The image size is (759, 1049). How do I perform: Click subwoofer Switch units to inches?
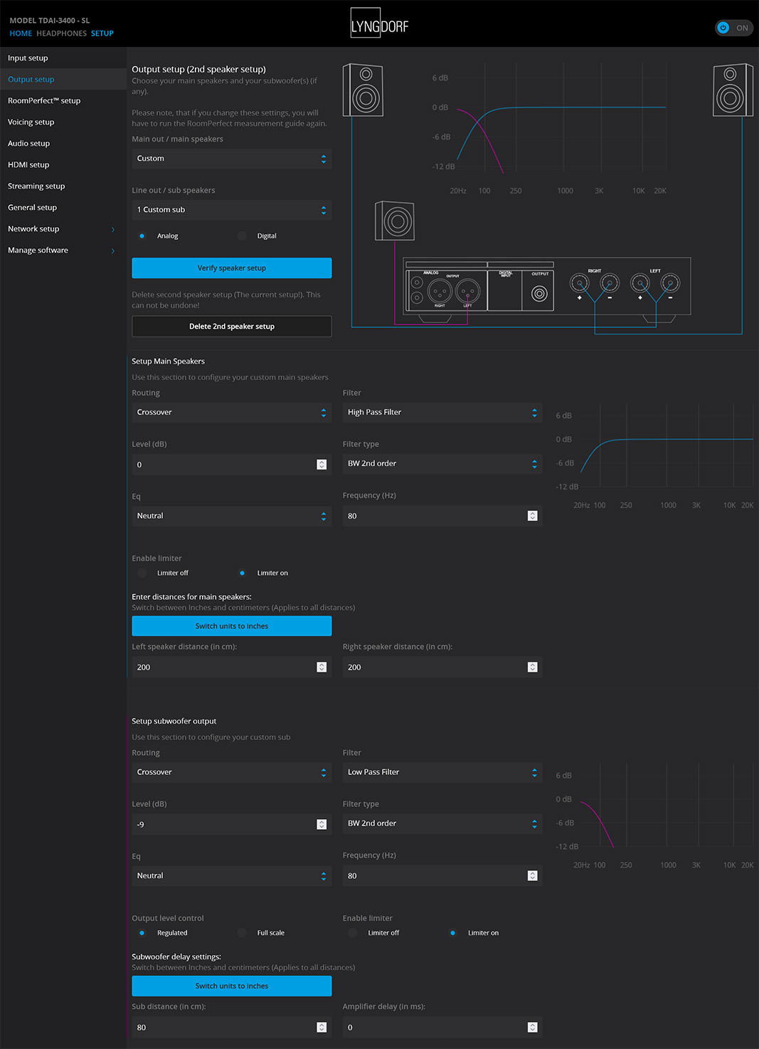[231, 986]
